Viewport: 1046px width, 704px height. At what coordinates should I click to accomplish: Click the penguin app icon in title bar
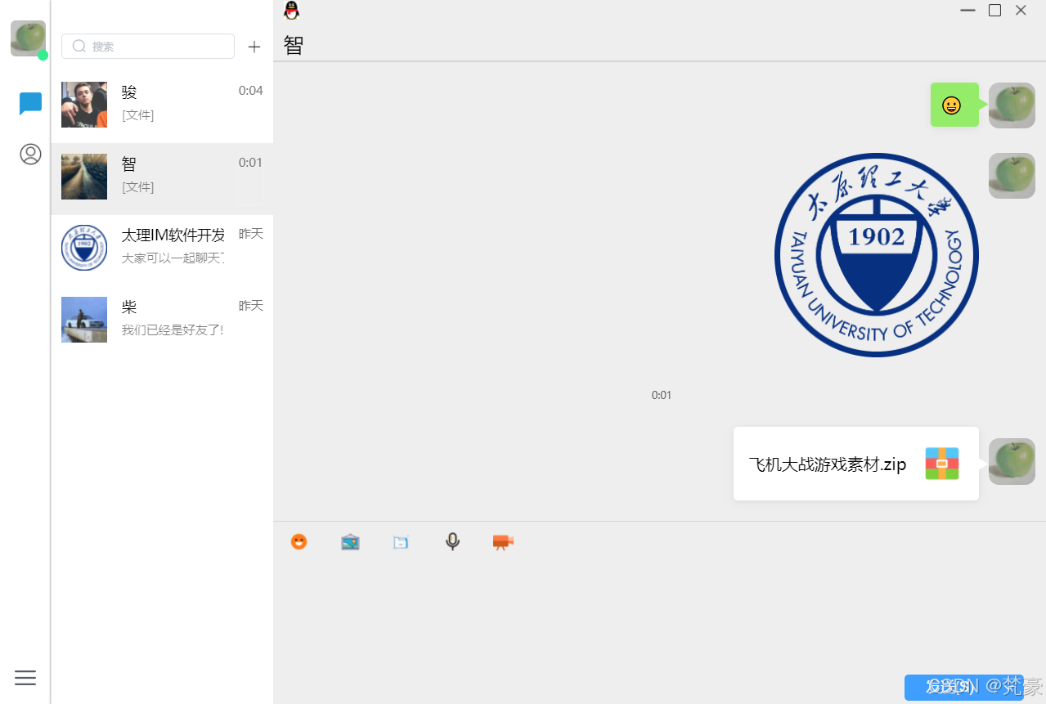291,10
